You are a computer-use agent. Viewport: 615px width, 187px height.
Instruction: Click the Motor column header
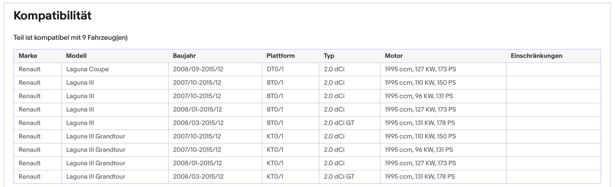(x=394, y=56)
